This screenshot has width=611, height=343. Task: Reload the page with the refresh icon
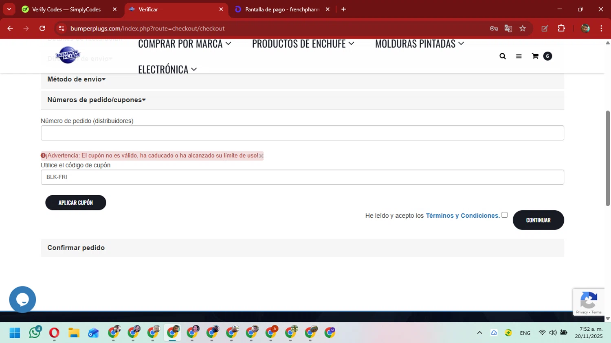coord(42,28)
